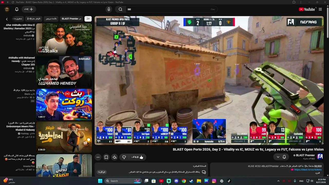Open Steam from the taskbar
329x185 pixels.
pyautogui.click(x=191, y=181)
